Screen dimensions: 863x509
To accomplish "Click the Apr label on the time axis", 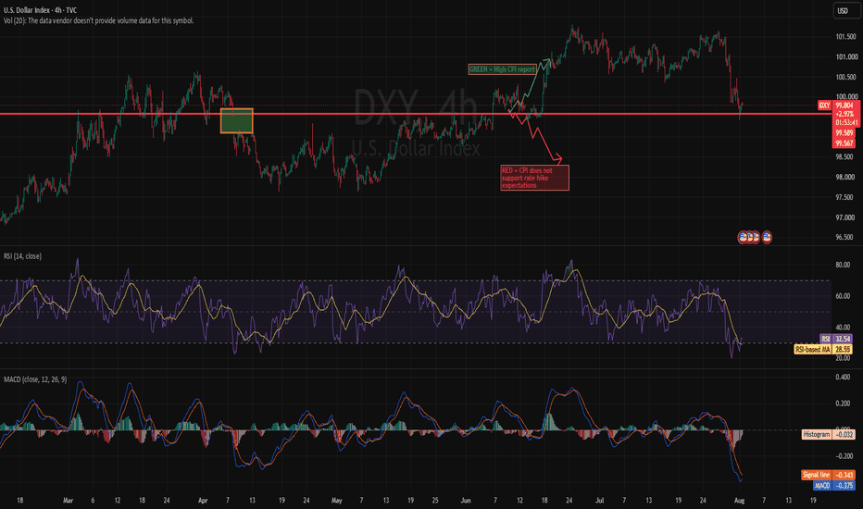I will (203, 500).
